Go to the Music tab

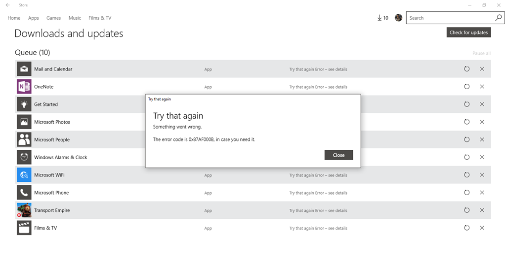coord(75,18)
